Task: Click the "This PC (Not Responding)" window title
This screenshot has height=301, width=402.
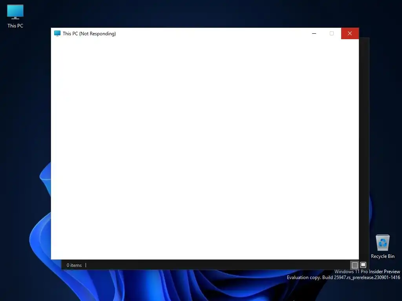Action: point(89,34)
